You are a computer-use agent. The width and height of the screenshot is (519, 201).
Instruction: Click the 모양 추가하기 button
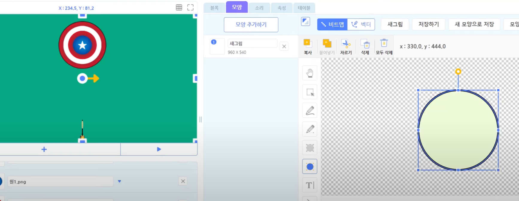coord(251,25)
